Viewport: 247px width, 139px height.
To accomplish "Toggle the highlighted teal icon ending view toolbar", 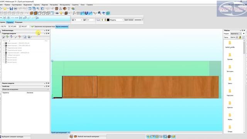I will [108, 13].
